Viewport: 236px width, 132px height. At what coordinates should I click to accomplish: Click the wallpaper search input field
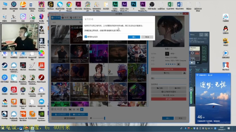pos(65,22)
